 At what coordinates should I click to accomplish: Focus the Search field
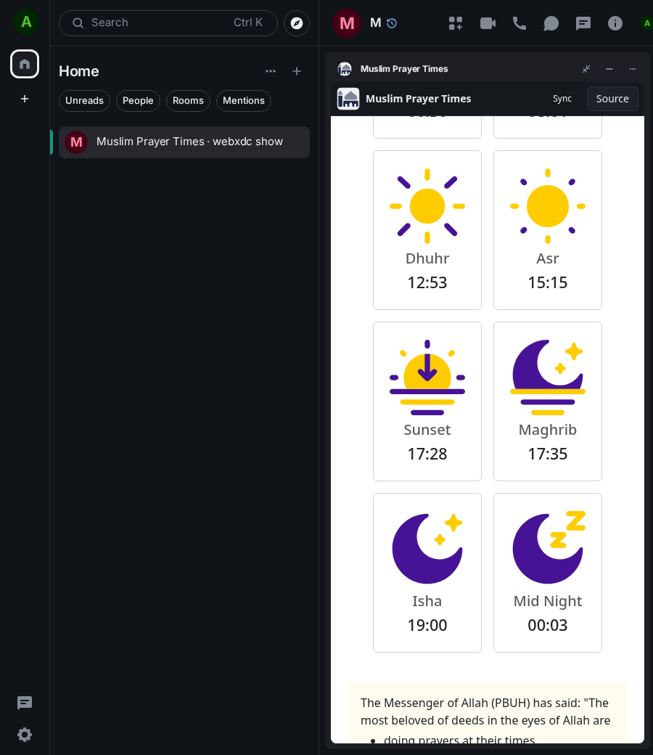[168, 23]
